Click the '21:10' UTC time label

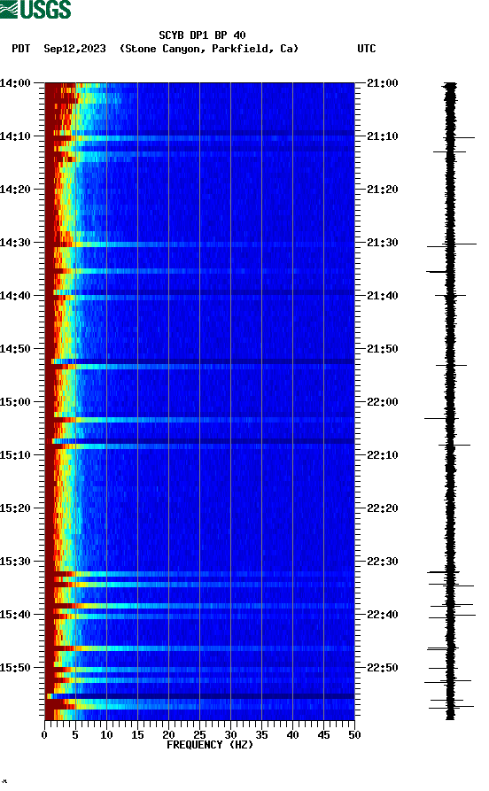(x=383, y=136)
